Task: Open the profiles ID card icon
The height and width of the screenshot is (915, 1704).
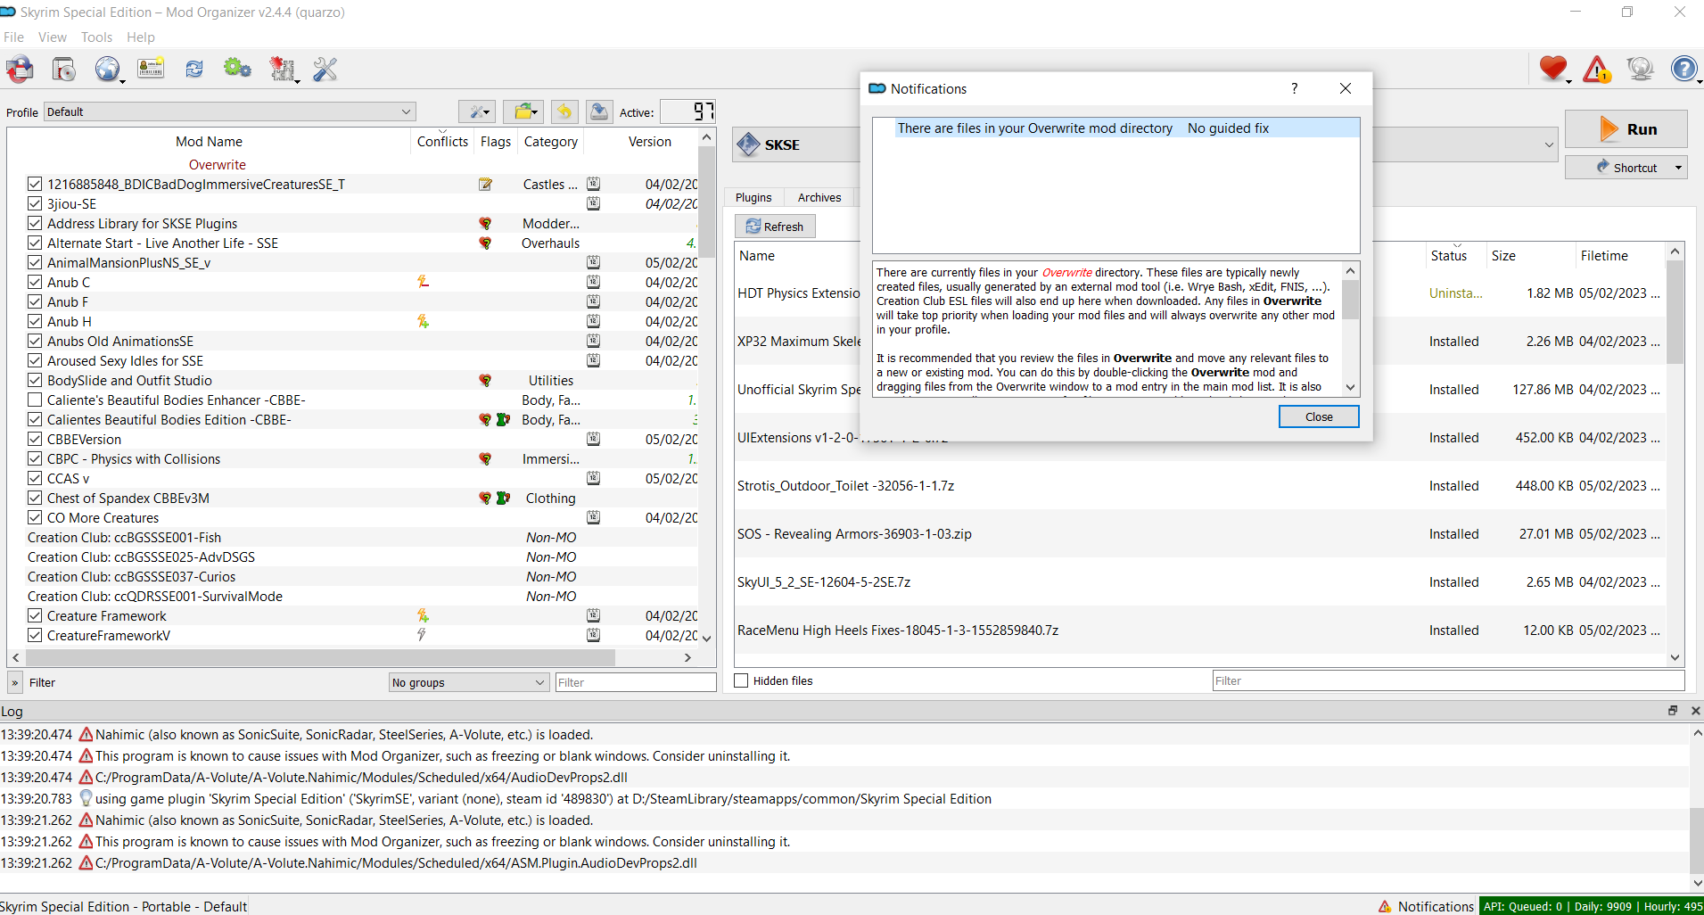Action: click(151, 69)
